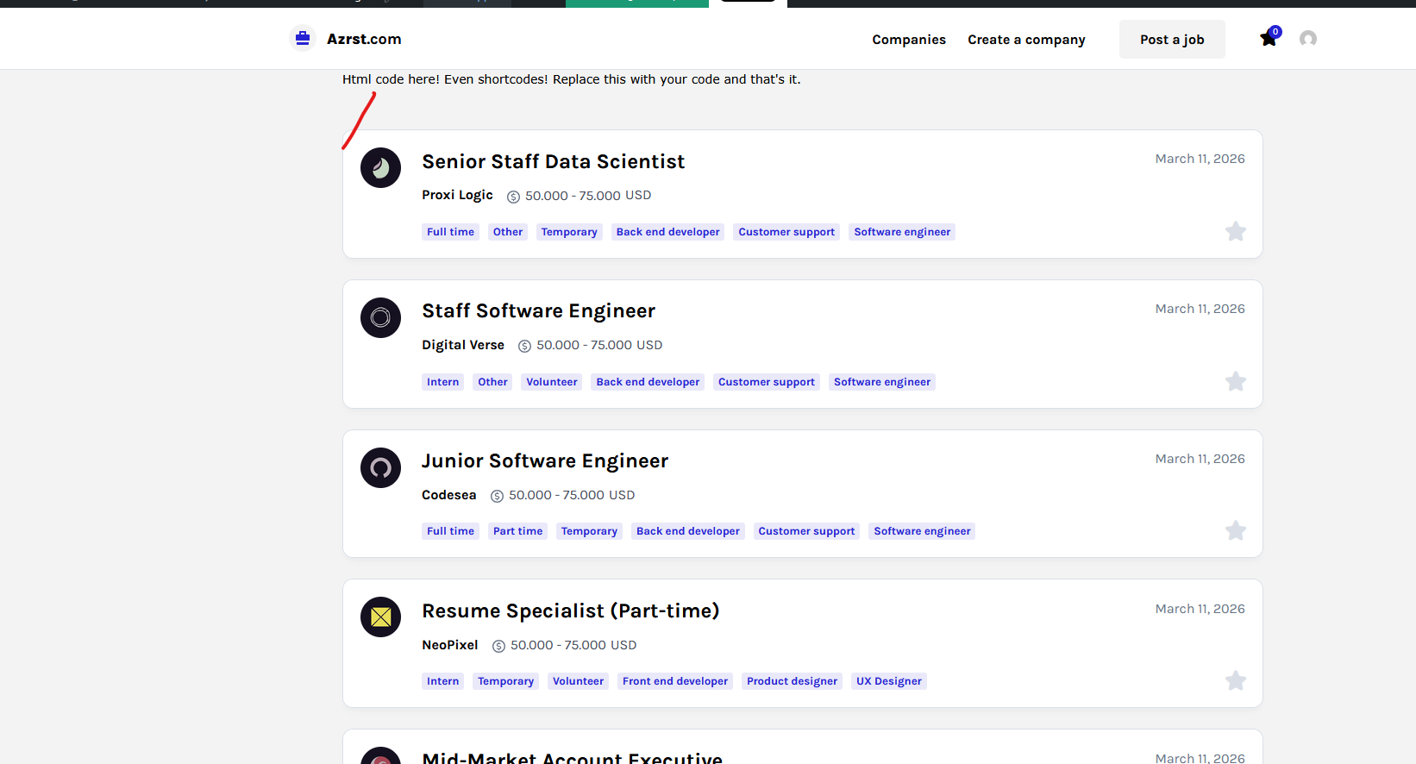1416x764 pixels.
Task: Go to Azrst.com home link
Action: [364, 39]
